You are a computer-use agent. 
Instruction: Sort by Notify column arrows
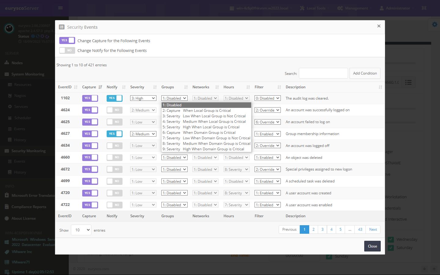pos(124,87)
